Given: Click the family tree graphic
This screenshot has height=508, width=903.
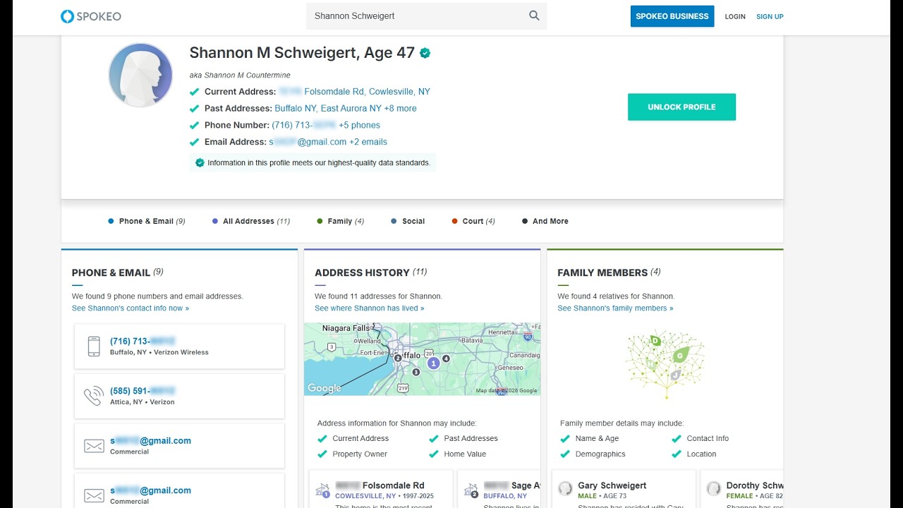Looking at the screenshot, I should 665,365.
